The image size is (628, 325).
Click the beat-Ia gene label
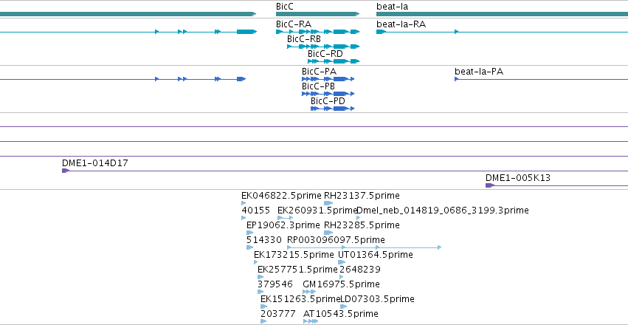pos(392,7)
